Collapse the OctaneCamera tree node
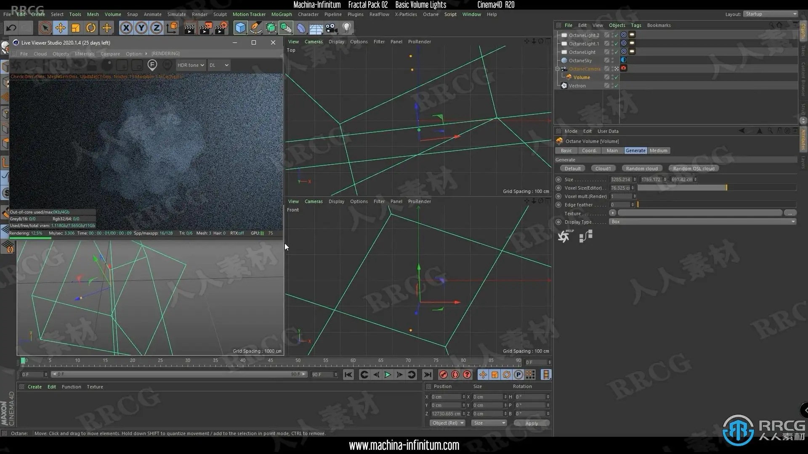 (x=558, y=69)
